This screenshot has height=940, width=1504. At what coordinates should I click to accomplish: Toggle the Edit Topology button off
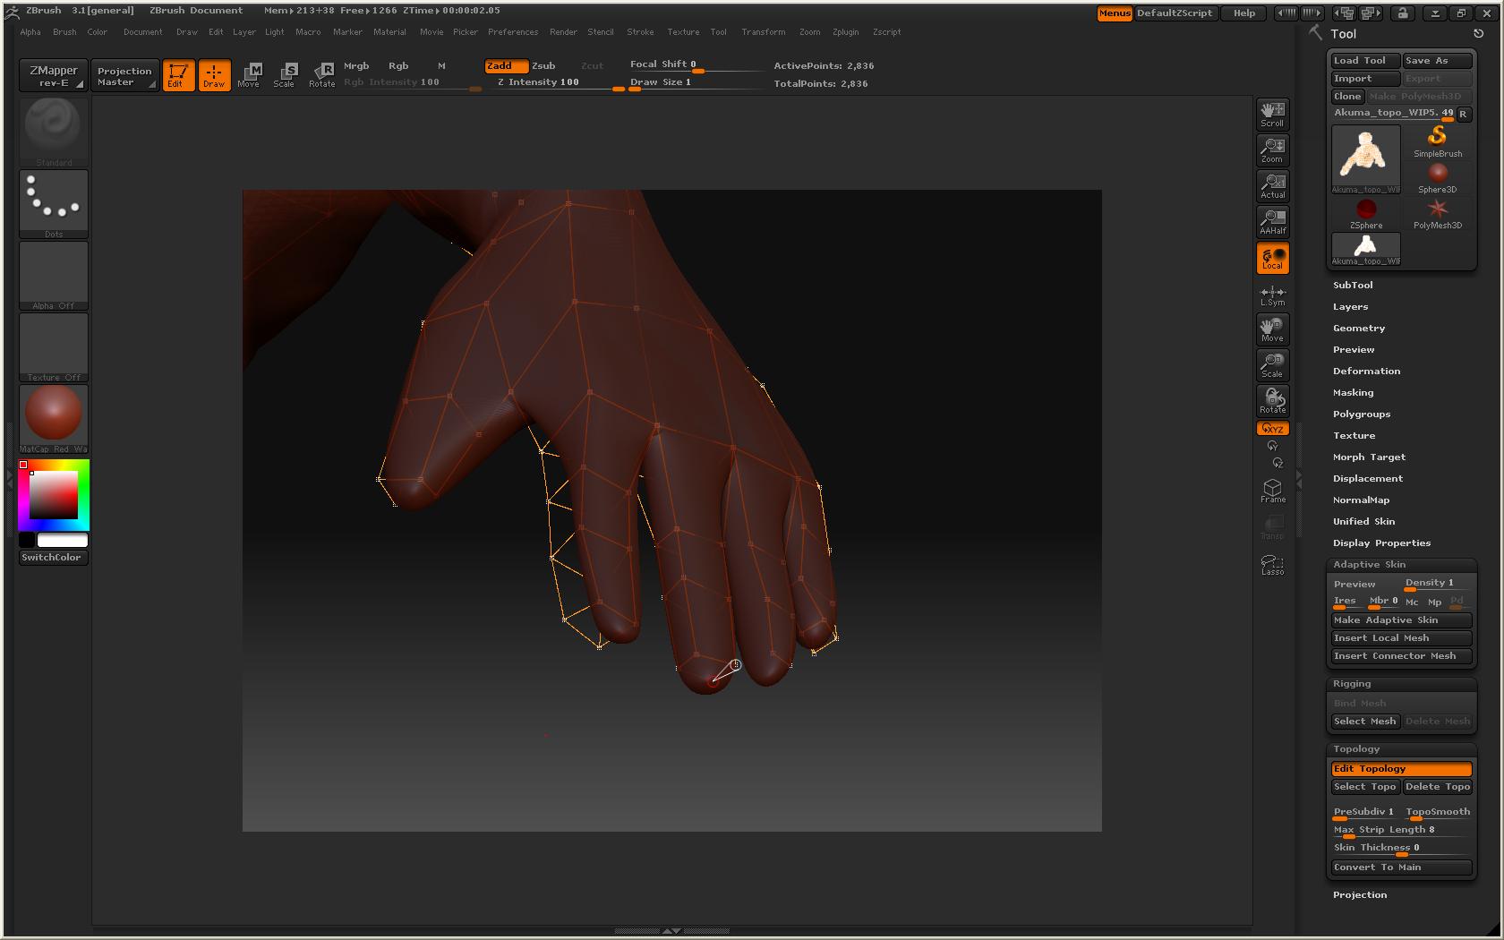pos(1401,769)
